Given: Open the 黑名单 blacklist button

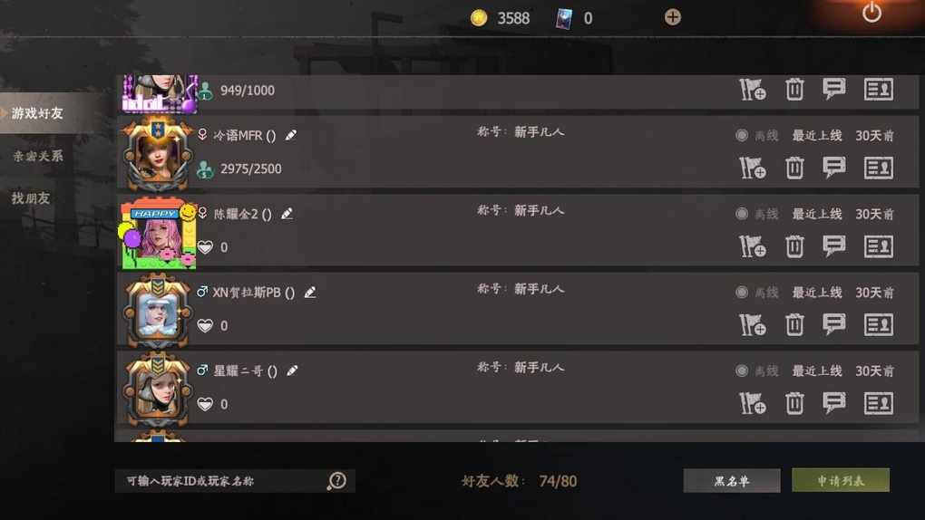Looking at the screenshot, I should (732, 480).
